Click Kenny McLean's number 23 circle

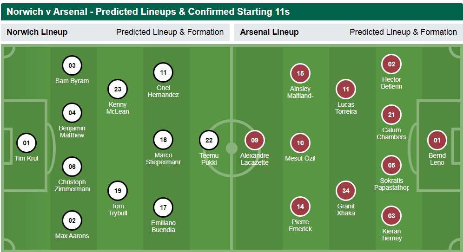(118, 89)
